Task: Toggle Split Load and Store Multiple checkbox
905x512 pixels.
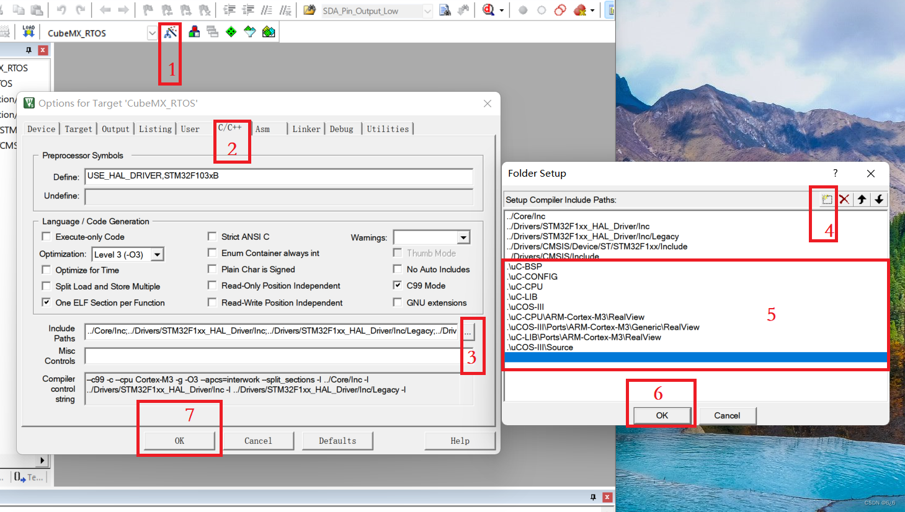Action: pyautogui.click(x=46, y=286)
